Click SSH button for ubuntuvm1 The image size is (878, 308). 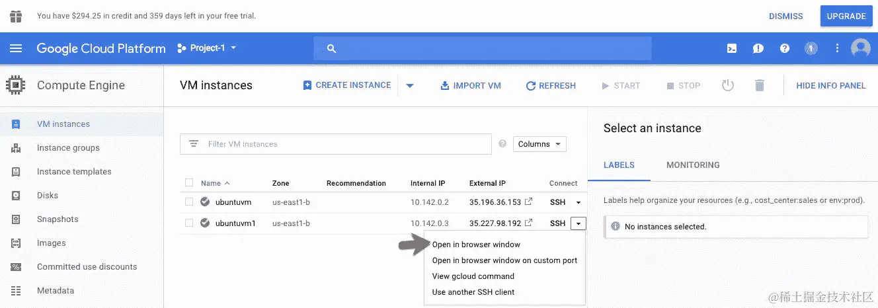tap(557, 223)
